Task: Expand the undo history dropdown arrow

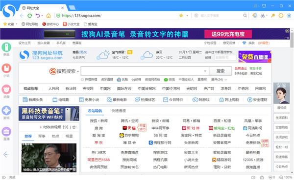Action: click(x=42, y=16)
